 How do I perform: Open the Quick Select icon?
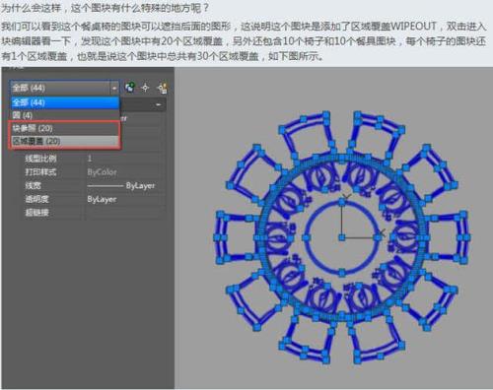point(162,88)
